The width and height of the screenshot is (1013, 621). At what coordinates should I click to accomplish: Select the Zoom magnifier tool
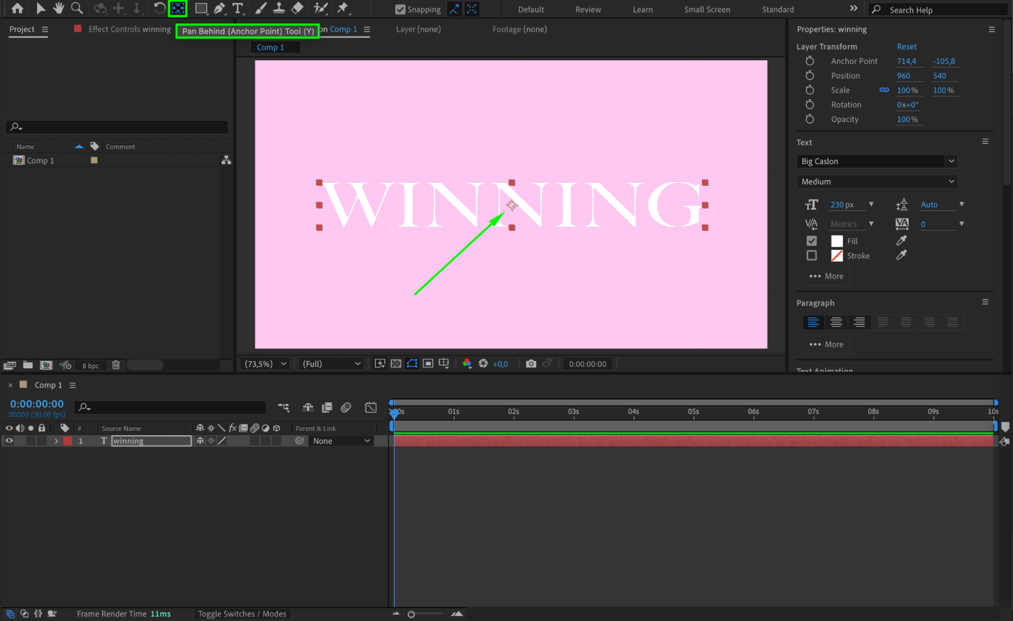[x=77, y=8]
